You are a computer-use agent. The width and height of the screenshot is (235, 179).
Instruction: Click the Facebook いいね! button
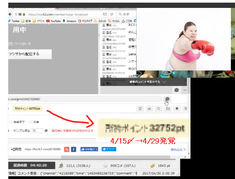[x=89, y=149]
